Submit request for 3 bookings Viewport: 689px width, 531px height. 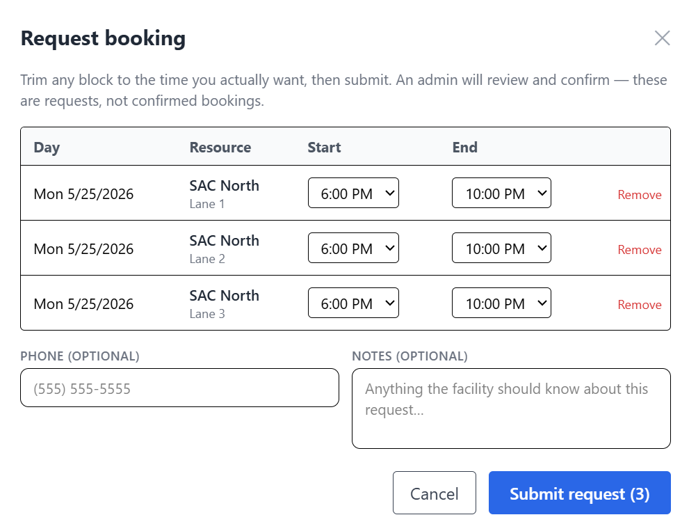[x=580, y=493]
